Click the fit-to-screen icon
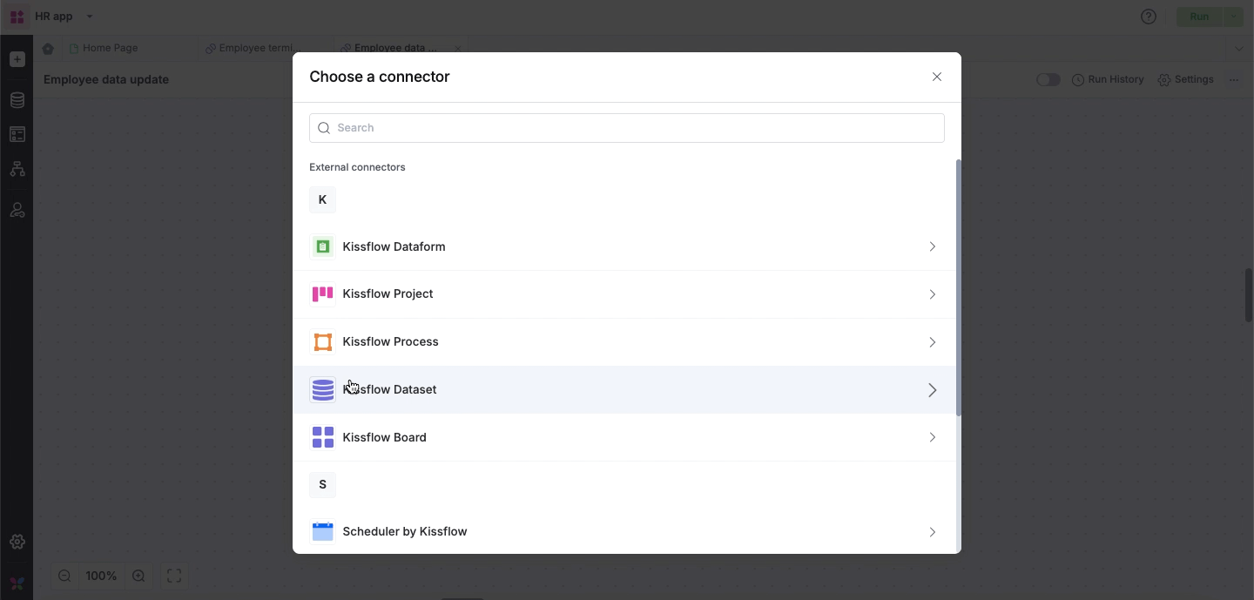The image size is (1254, 600). [x=174, y=576]
